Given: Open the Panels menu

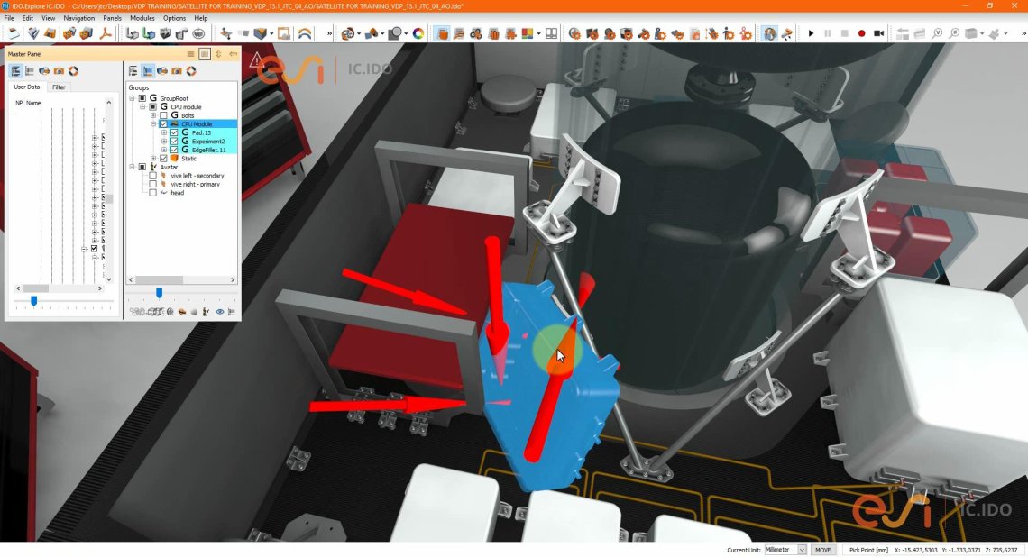Looking at the screenshot, I should point(112,18).
